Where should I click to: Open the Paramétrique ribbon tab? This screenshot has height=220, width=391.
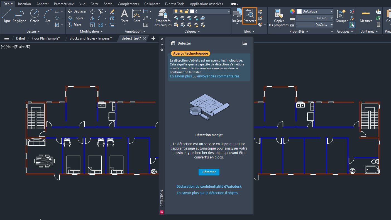pyautogui.click(x=64, y=4)
